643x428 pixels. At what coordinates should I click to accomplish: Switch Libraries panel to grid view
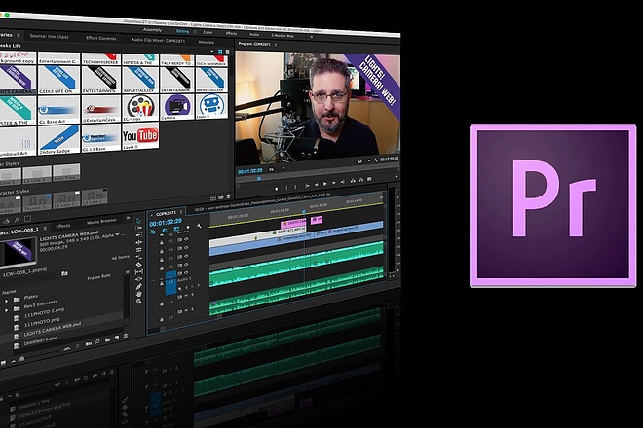coord(220,52)
